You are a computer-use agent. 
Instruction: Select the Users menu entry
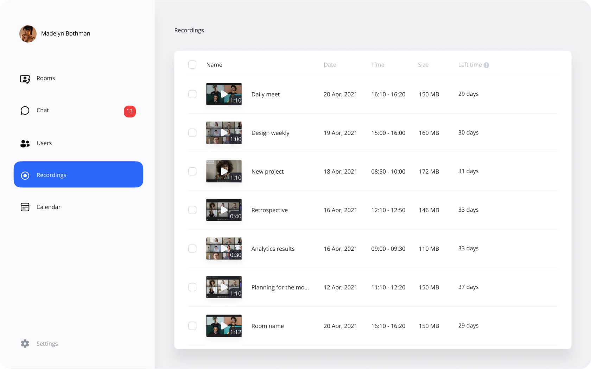(x=44, y=143)
